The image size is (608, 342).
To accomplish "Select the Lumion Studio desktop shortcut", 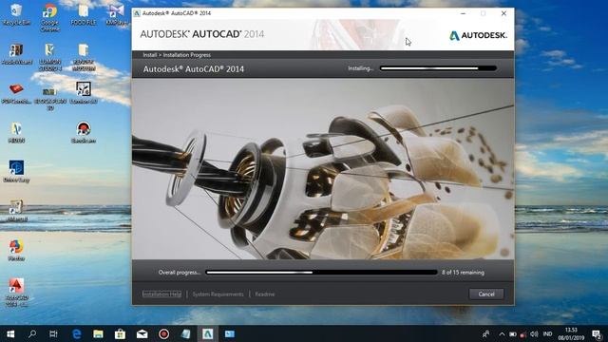I will pyautogui.click(x=49, y=57).
